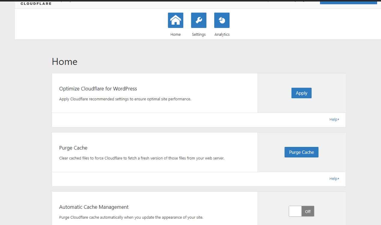Click the Optimize Cloudflare for WordPress title
Image resolution: width=381 pixels, height=225 pixels.
(98, 89)
